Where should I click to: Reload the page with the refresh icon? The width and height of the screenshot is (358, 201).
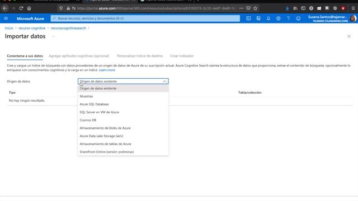[x=21, y=8]
